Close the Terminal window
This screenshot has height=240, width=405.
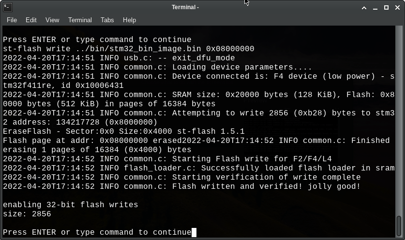(397, 7)
